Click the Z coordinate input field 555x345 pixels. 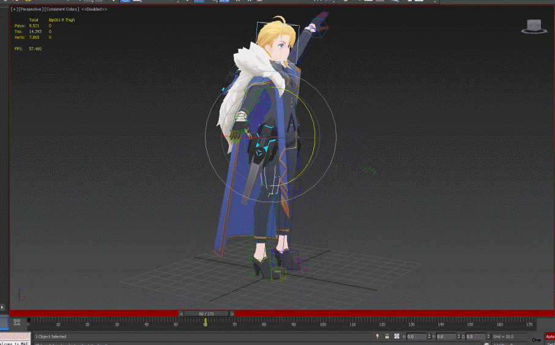(x=475, y=336)
